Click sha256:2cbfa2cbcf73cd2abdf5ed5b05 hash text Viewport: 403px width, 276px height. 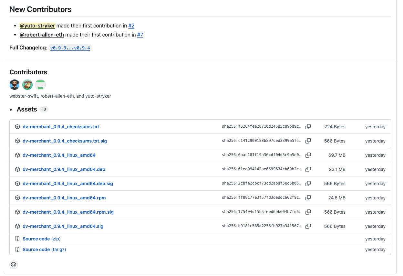pos(262,184)
